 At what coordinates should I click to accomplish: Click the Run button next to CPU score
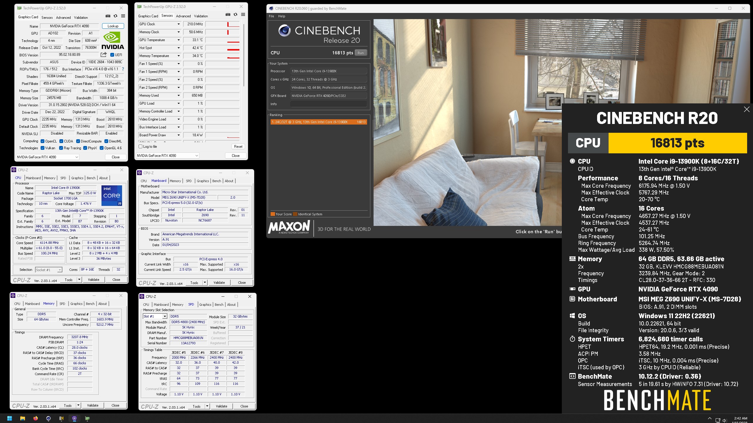tap(361, 53)
